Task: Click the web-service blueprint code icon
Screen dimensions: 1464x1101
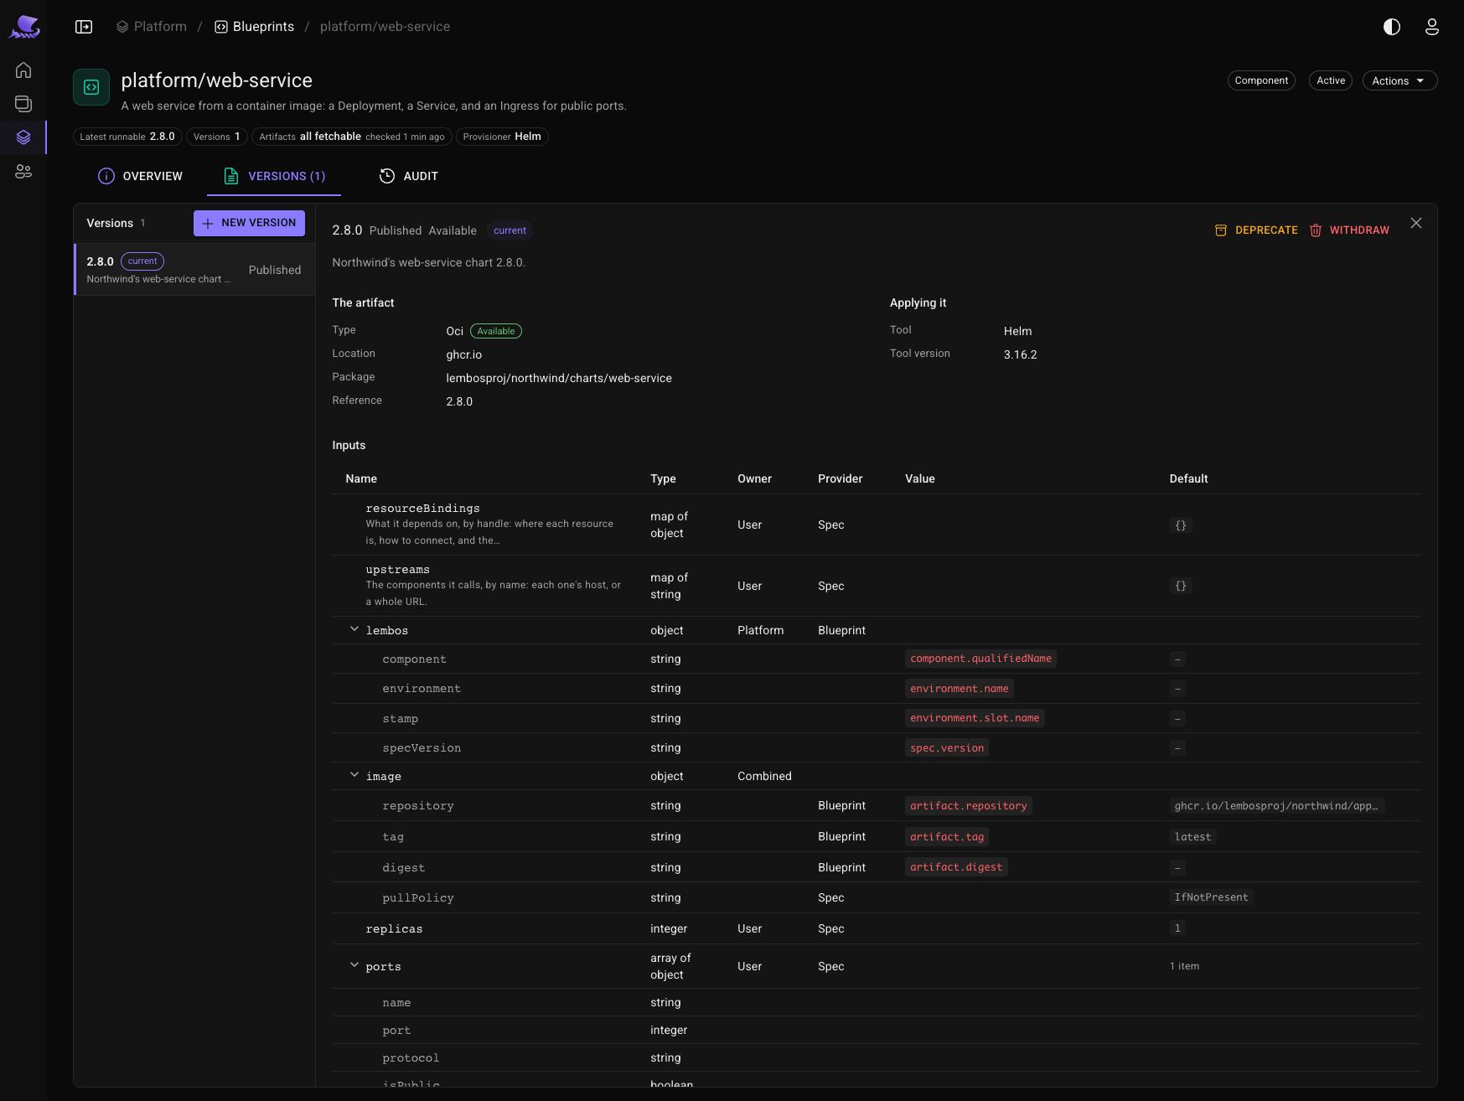Action: tap(91, 87)
